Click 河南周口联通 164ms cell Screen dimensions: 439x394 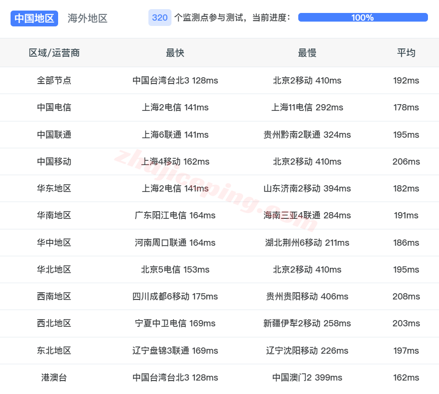(x=175, y=243)
